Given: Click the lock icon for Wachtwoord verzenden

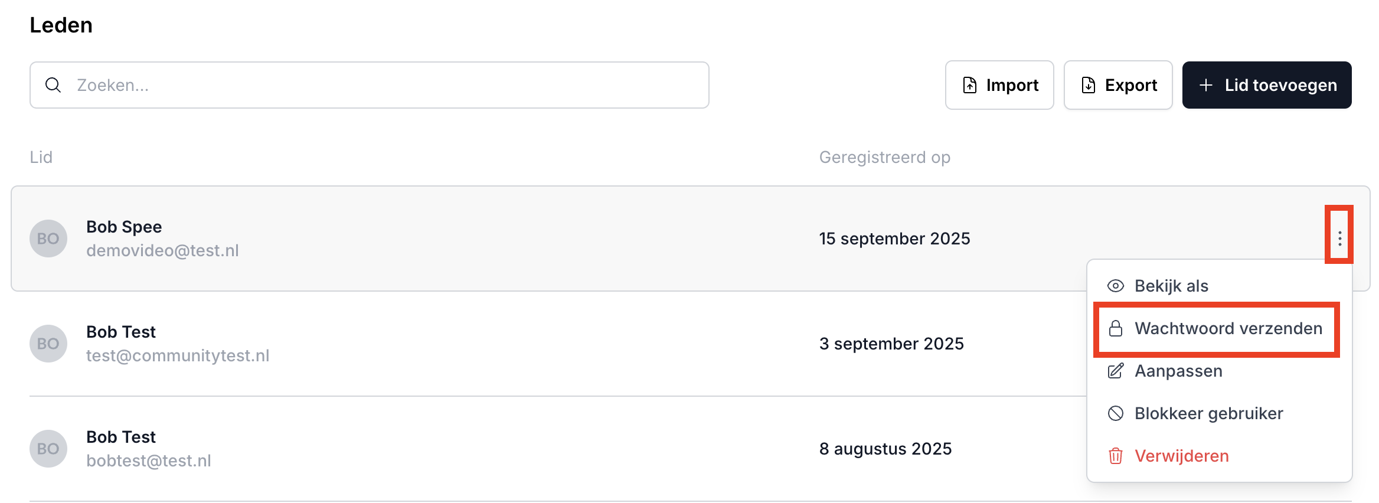Looking at the screenshot, I should coord(1115,329).
